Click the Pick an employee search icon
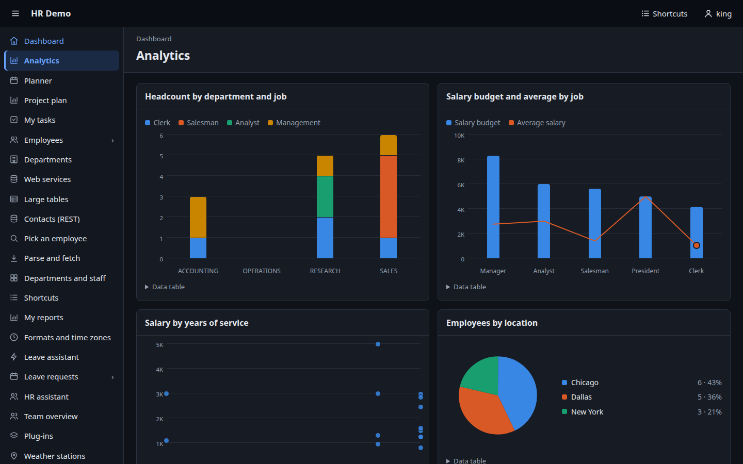Viewport: 743px width, 464px height. [x=14, y=238]
